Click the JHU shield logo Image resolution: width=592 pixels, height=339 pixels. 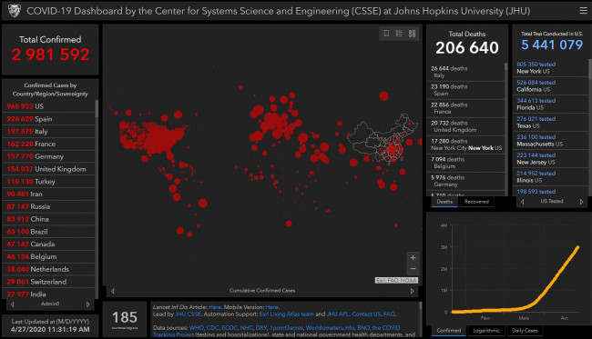tap(15, 11)
